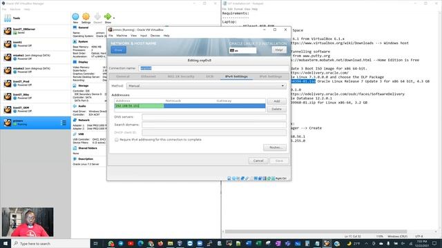442x248 pixels.
Task: Open the Format menu in Notepad
Action: click(x=238, y=9)
